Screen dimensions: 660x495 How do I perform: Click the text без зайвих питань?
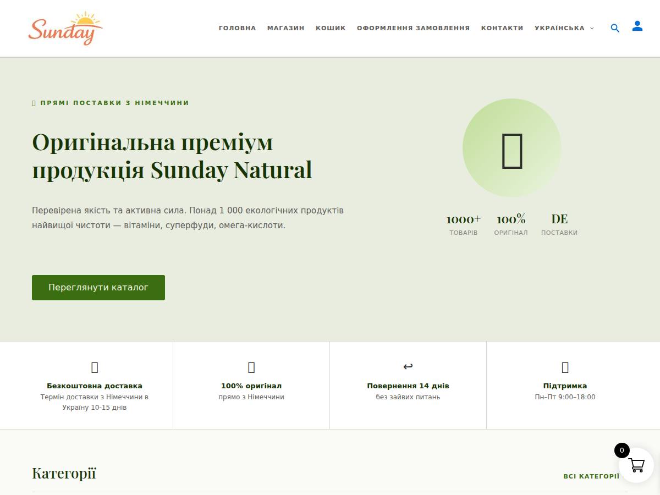tap(408, 397)
